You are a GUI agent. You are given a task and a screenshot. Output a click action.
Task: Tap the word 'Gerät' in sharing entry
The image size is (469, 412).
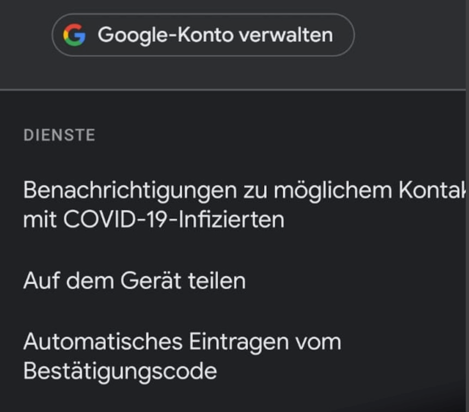147,281
